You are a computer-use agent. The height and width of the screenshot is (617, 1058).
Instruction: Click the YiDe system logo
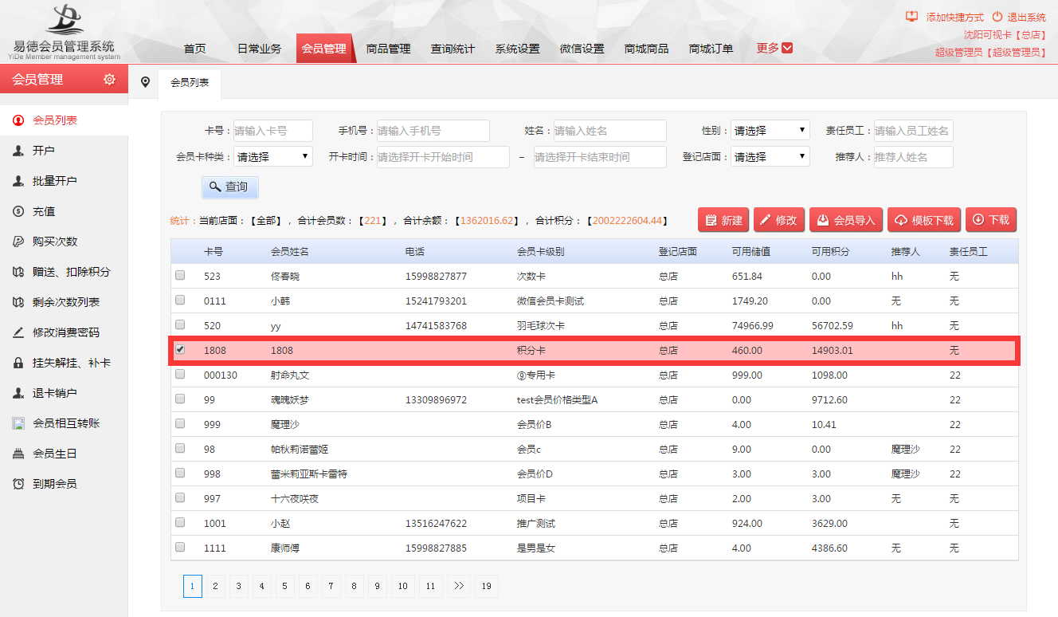click(x=66, y=32)
